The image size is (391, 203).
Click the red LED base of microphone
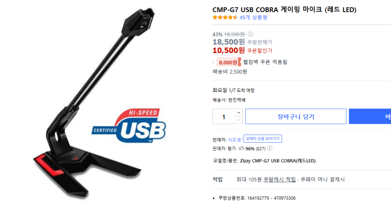point(49,165)
